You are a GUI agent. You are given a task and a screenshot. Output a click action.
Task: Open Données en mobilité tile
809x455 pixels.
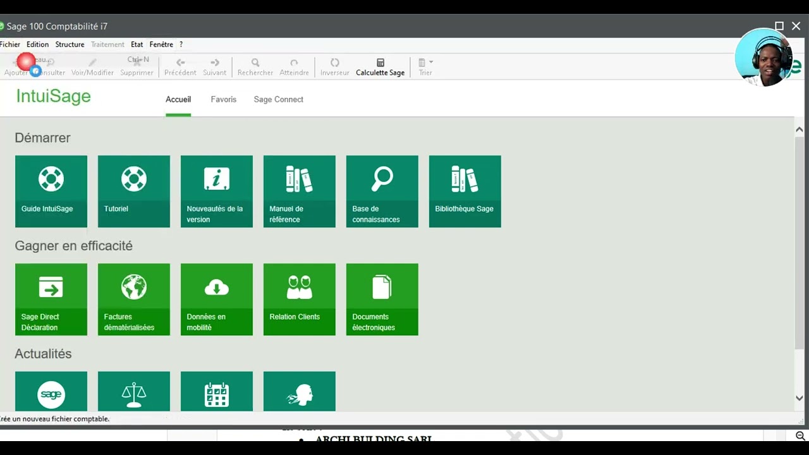[217, 300]
